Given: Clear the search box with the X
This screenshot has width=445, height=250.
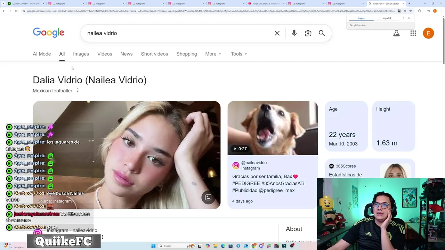Looking at the screenshot, I should coord(277,33).
